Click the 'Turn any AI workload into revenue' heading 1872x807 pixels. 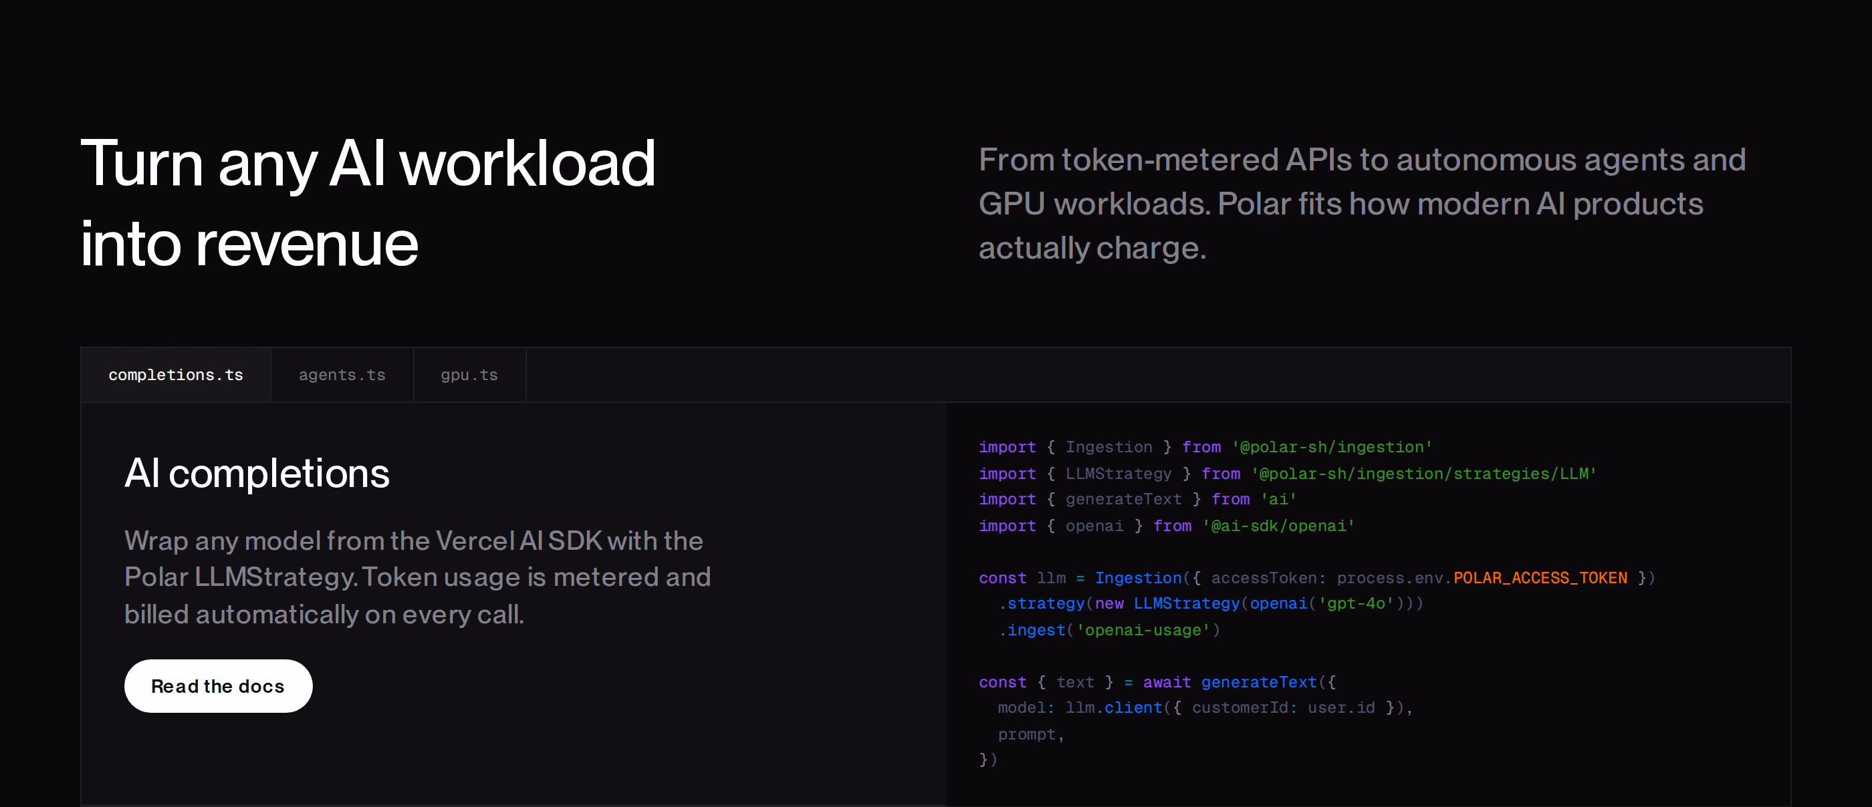click(368, 203)
